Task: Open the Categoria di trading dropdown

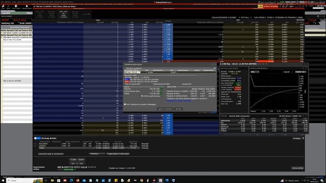Action: pyautogui.click(x=286, y=17)
